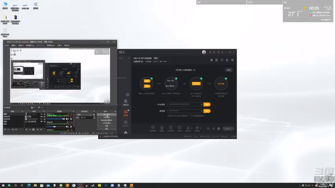This screenshot has width=335, height=188.
Task: Mute second audio channel speaker icon in OBS mixer
Action: click(67, 127)
